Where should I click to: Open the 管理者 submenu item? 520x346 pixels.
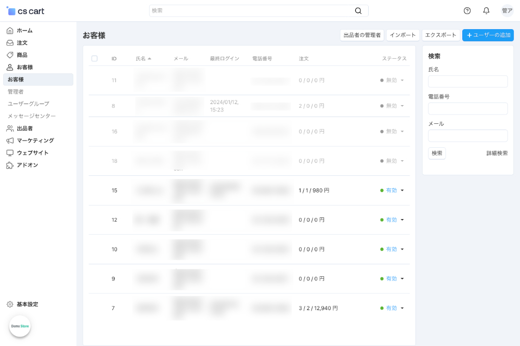[16, 92]
